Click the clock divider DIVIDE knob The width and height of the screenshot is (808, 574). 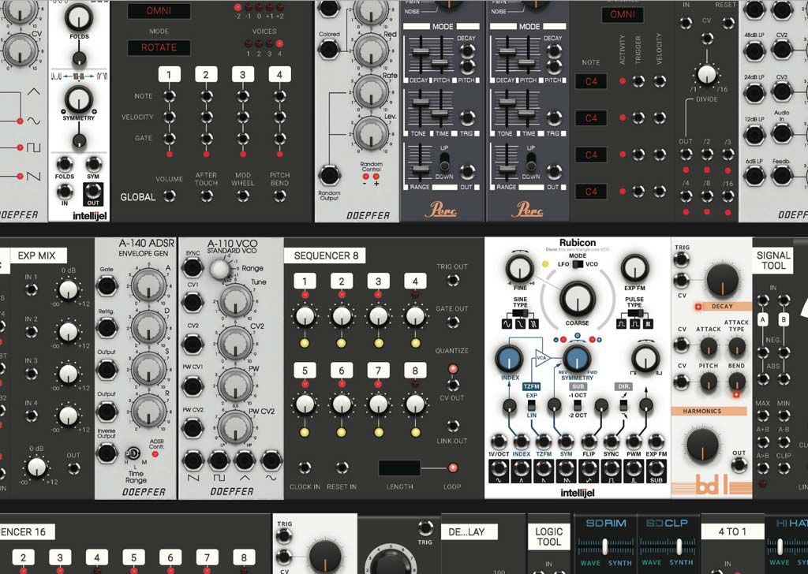(x=707, y=73)
